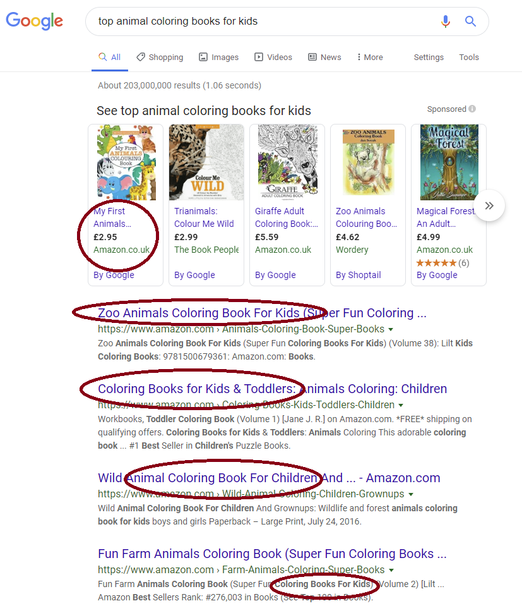Show more sponsored products with double-arrow button
The width and height of the screenshot is (522, 613).
point(489,205)
